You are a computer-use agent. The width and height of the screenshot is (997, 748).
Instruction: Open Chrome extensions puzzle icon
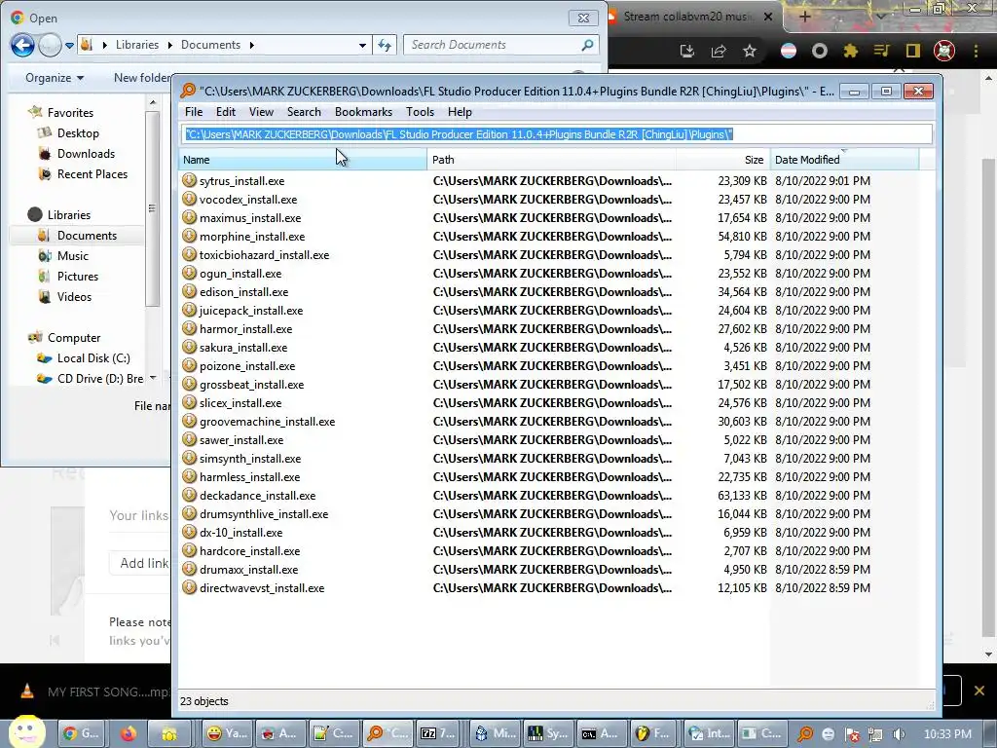click(x=850, y=51)
